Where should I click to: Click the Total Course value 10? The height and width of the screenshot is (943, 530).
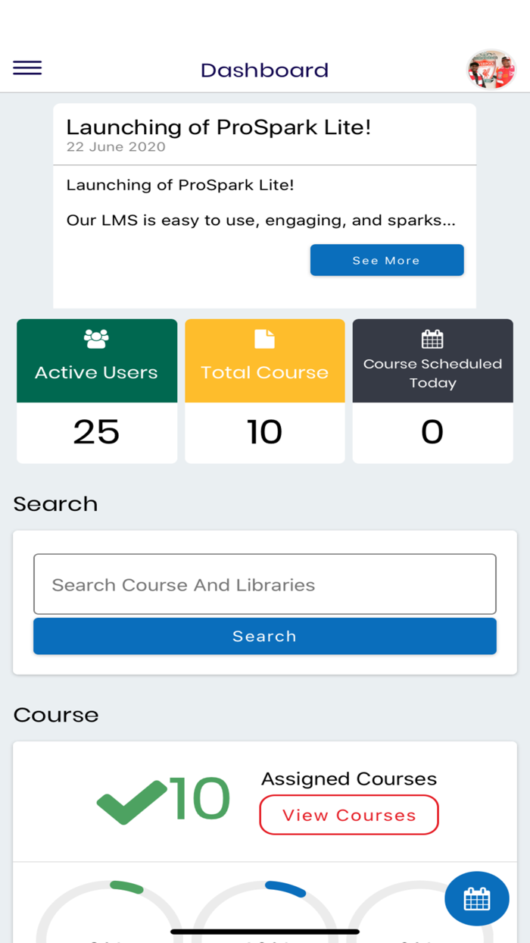[x=264, y=431]
